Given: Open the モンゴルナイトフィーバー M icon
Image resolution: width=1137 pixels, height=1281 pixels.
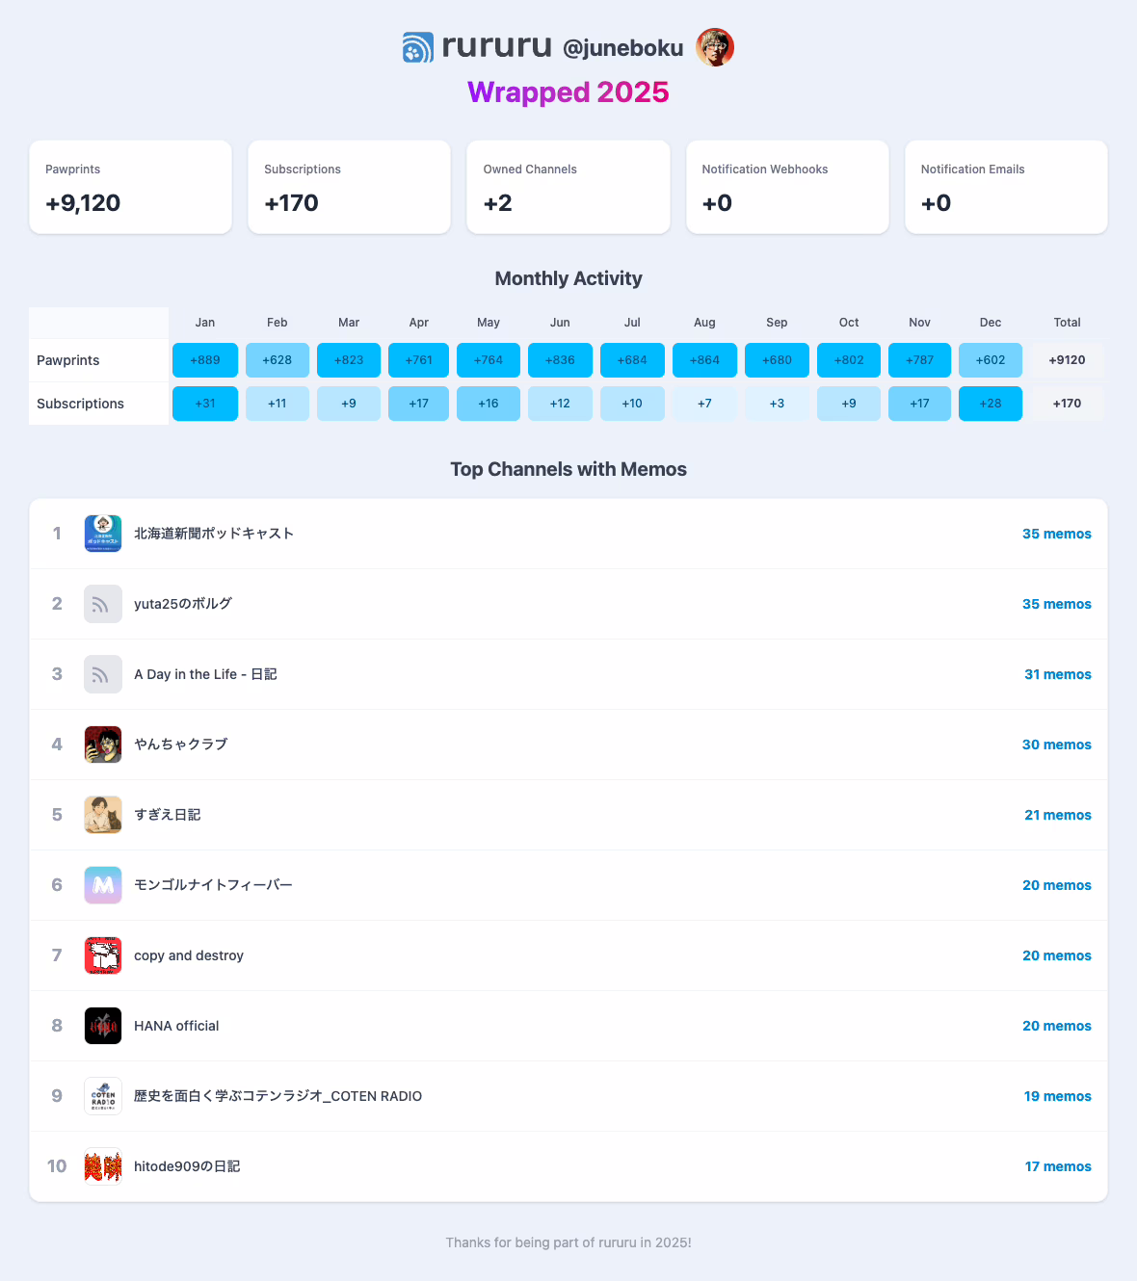Looking at the screenshot, I should pyautogui.click(x=103, y=885).
